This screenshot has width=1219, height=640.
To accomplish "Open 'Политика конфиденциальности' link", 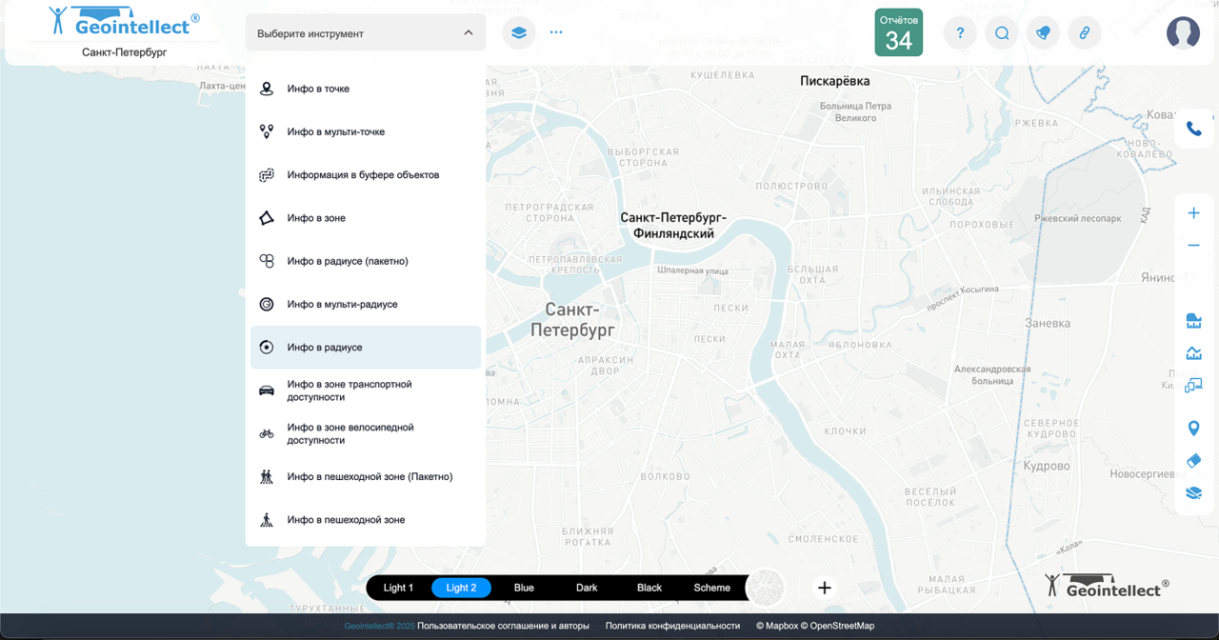I will click(672, 626).
